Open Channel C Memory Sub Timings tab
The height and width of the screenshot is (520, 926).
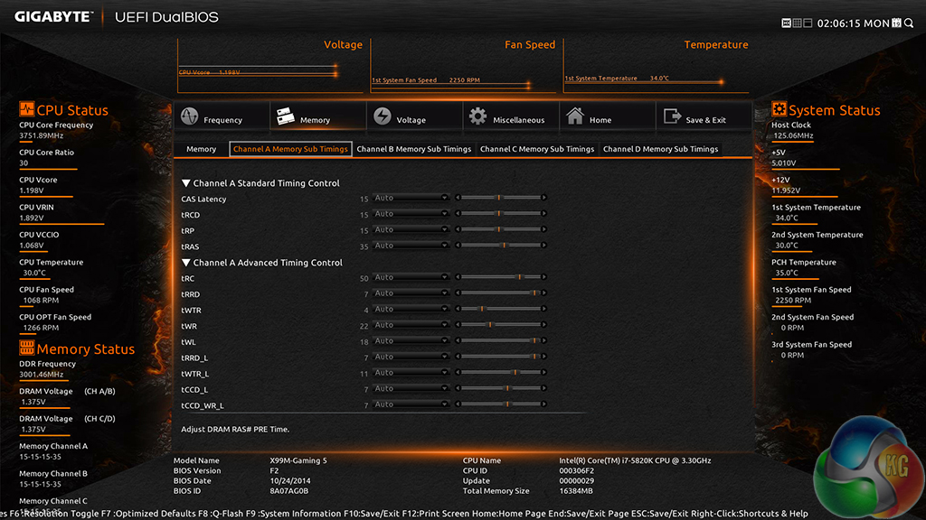tap(537, 149)
